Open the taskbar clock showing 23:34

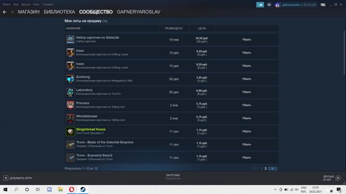(315, 189)
